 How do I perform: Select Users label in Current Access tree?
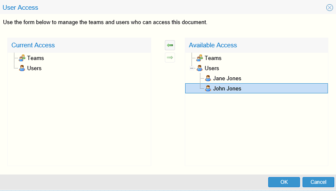point(34,68)
